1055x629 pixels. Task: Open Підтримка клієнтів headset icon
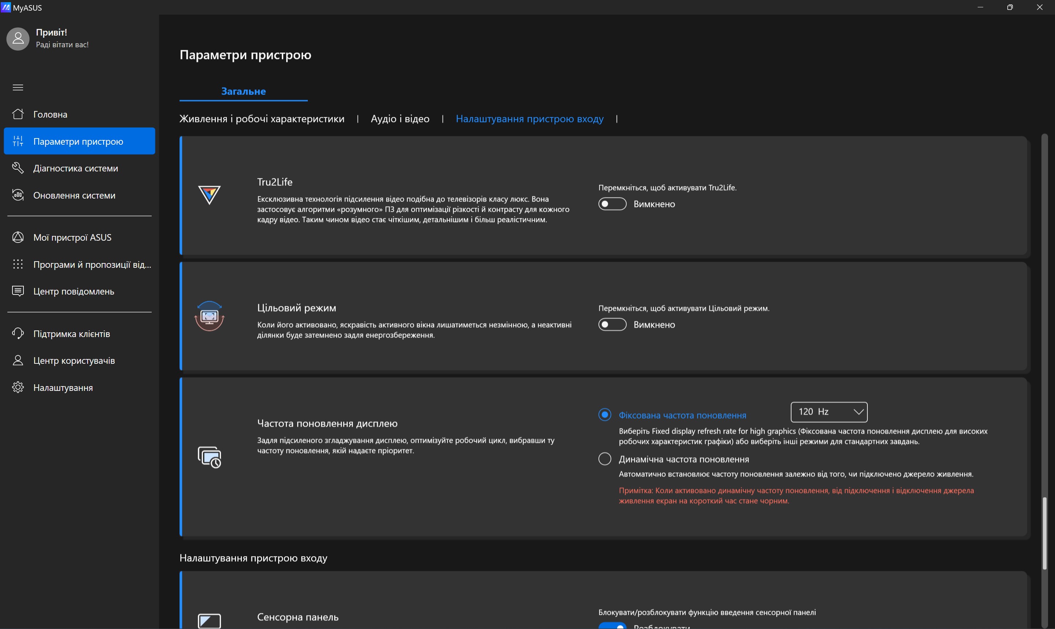(18, 334)
